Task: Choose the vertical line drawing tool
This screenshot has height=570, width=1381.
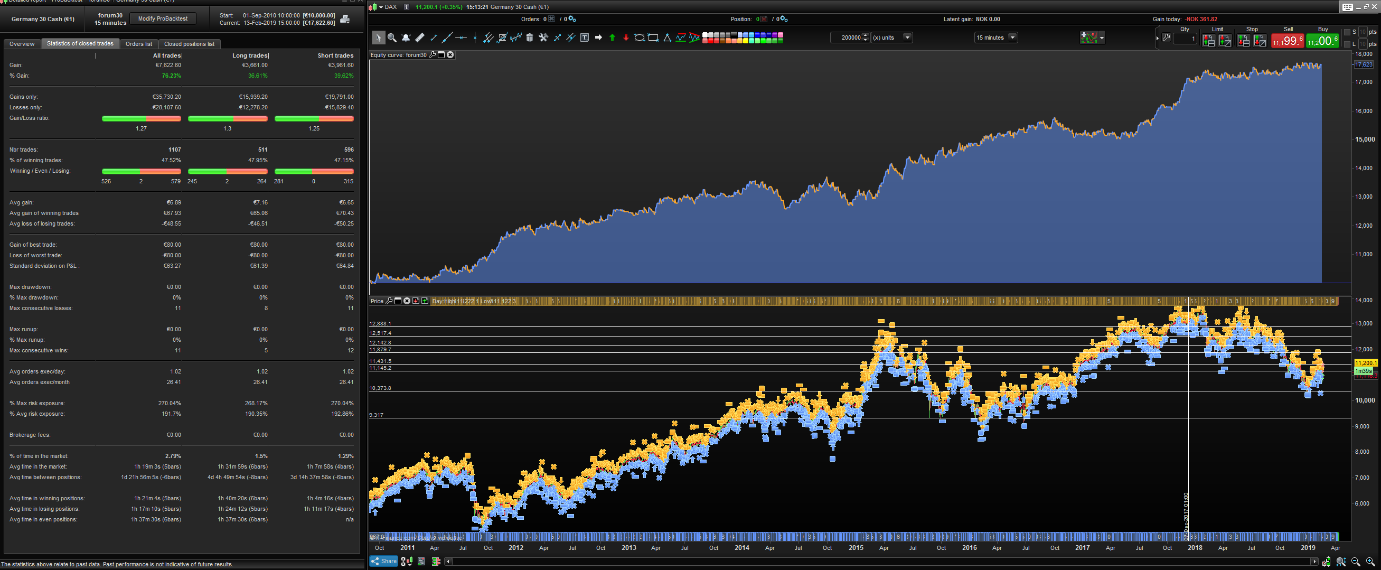Action: (475, 38)
